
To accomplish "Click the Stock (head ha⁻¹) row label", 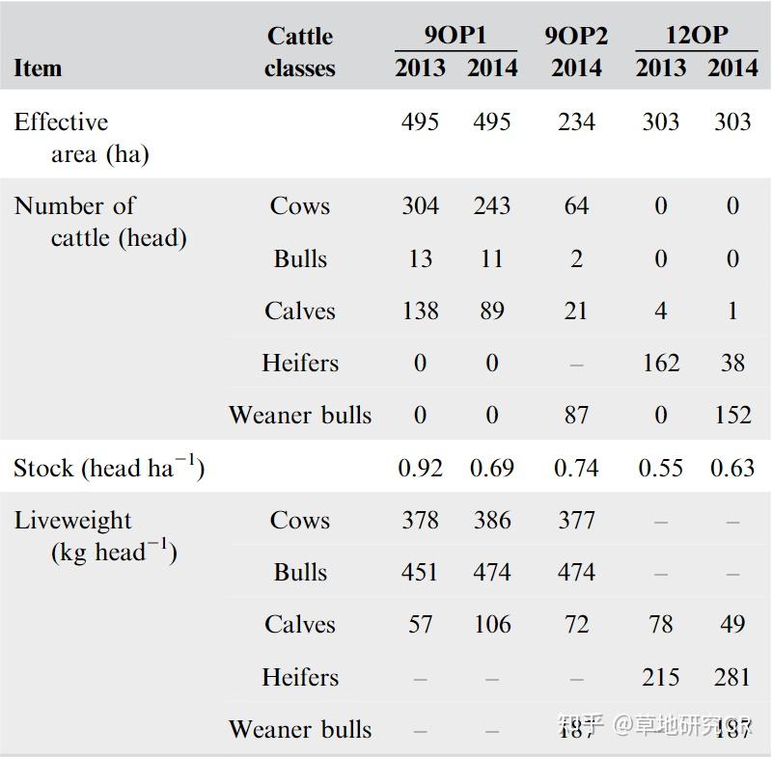I will [x=109, y=469].
